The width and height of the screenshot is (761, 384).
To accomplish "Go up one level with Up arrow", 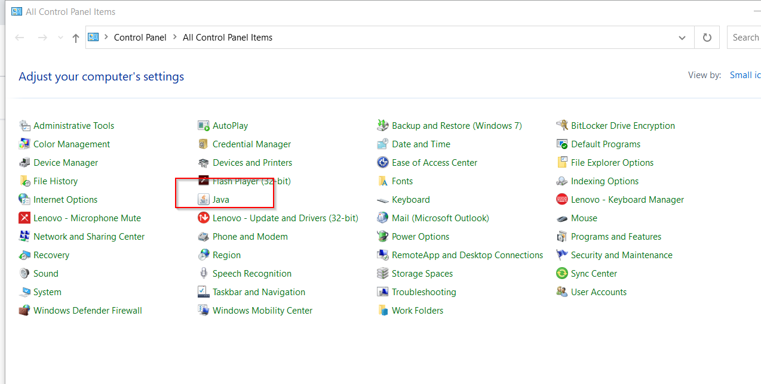I will point(75,38).
